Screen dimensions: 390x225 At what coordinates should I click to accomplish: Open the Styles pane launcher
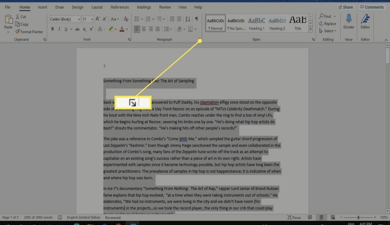(x=313, y=40)
